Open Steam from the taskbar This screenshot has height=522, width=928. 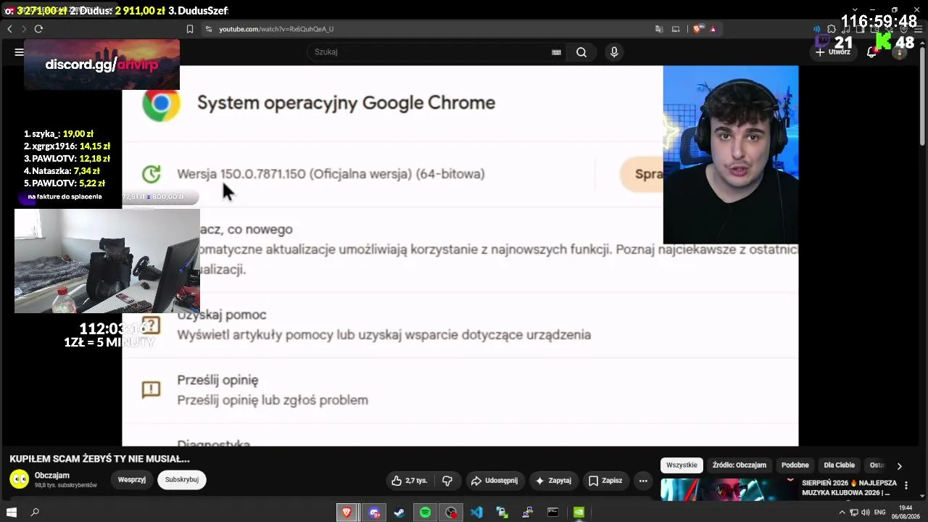point(399,513)
